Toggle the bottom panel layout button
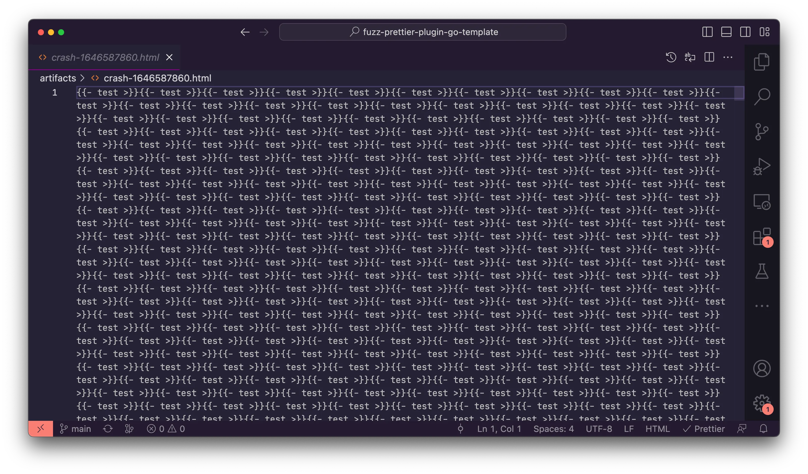This screenshot has height=474, width=808. pyautogui.click(x=726, y=32)
